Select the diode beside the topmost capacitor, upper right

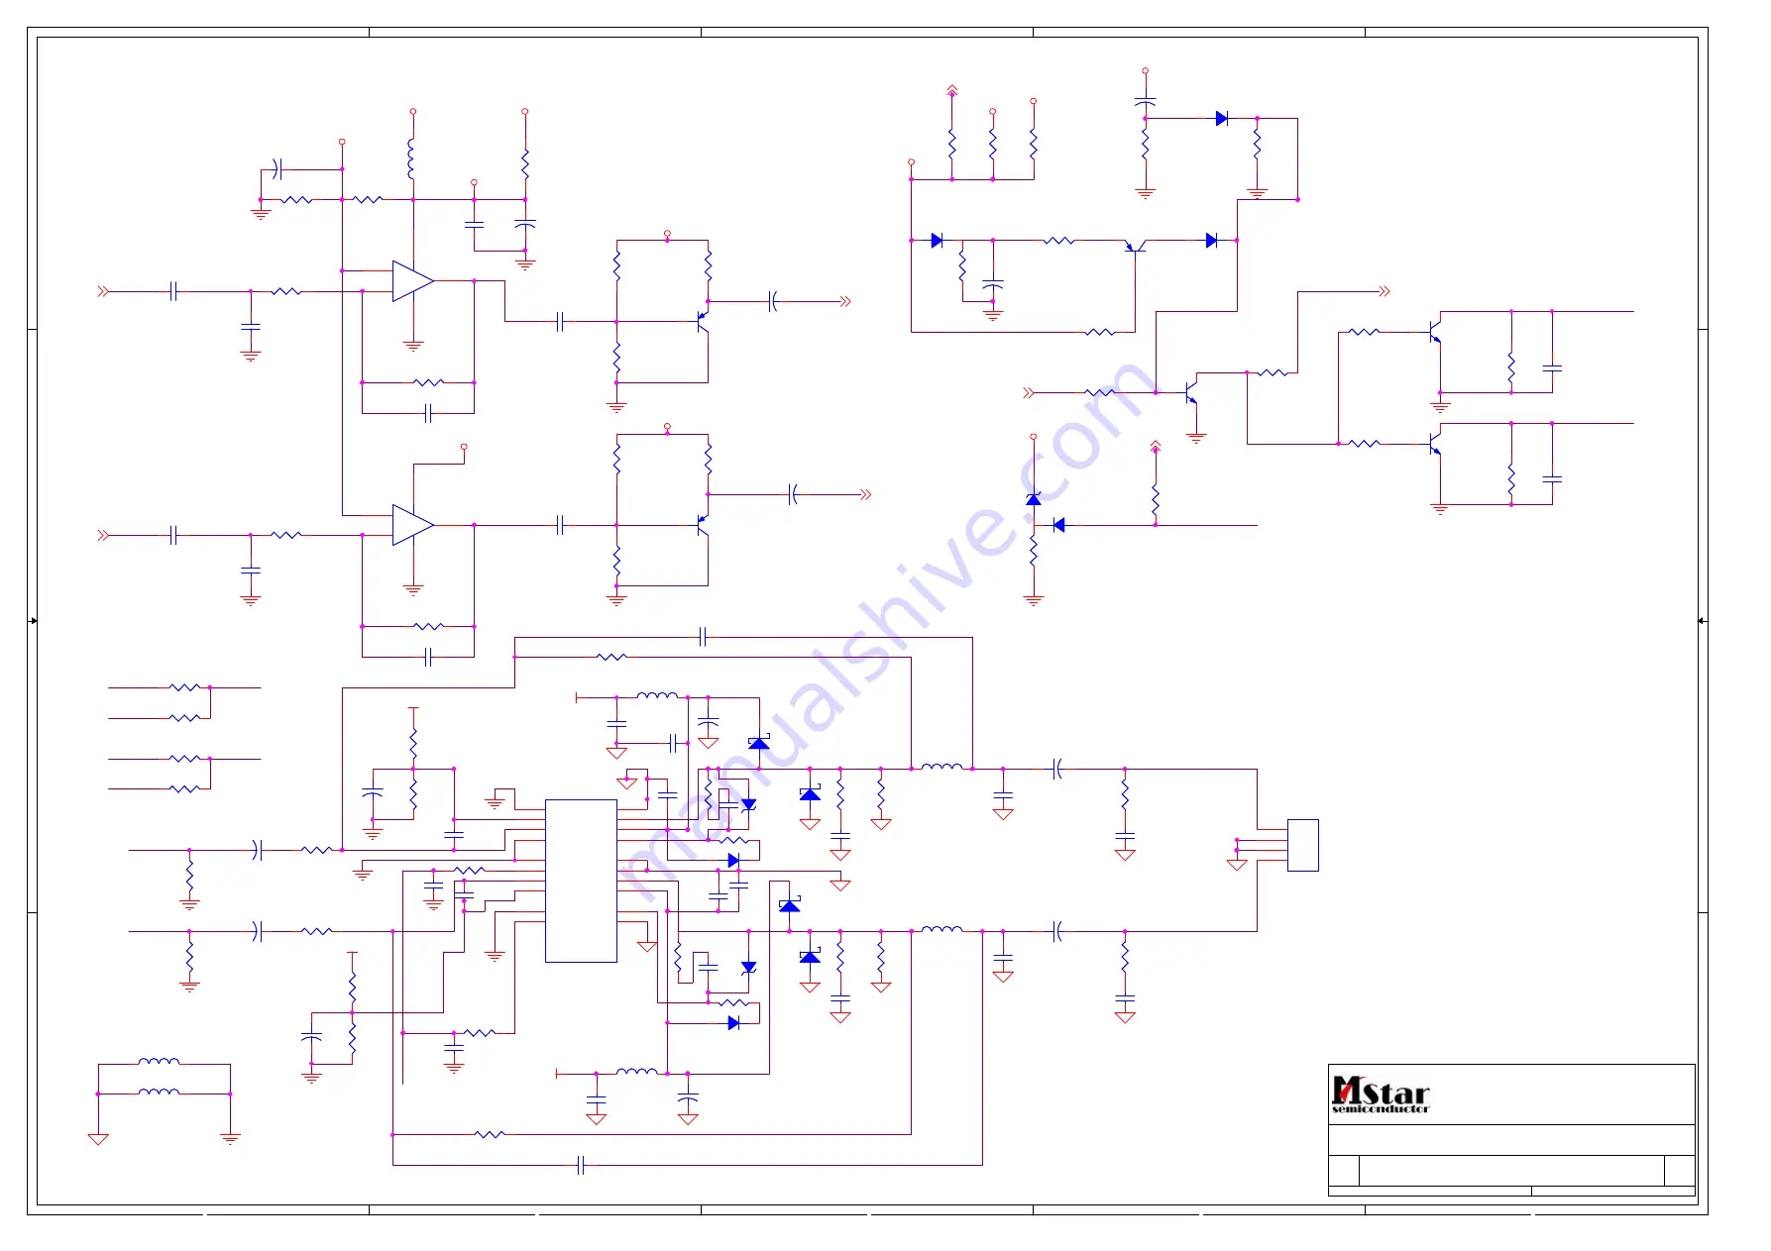pyautogui.click(x=1221, y=118)
